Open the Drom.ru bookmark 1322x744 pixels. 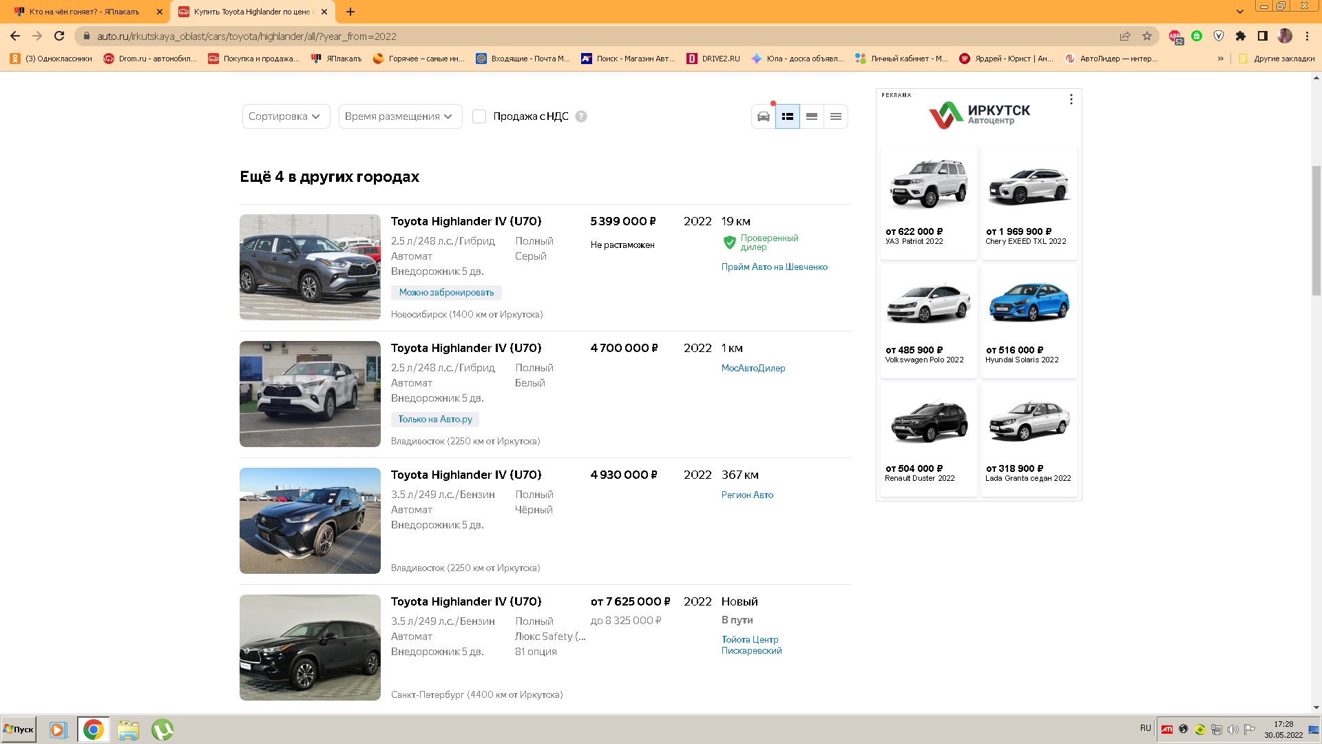(x=150, y=59)
